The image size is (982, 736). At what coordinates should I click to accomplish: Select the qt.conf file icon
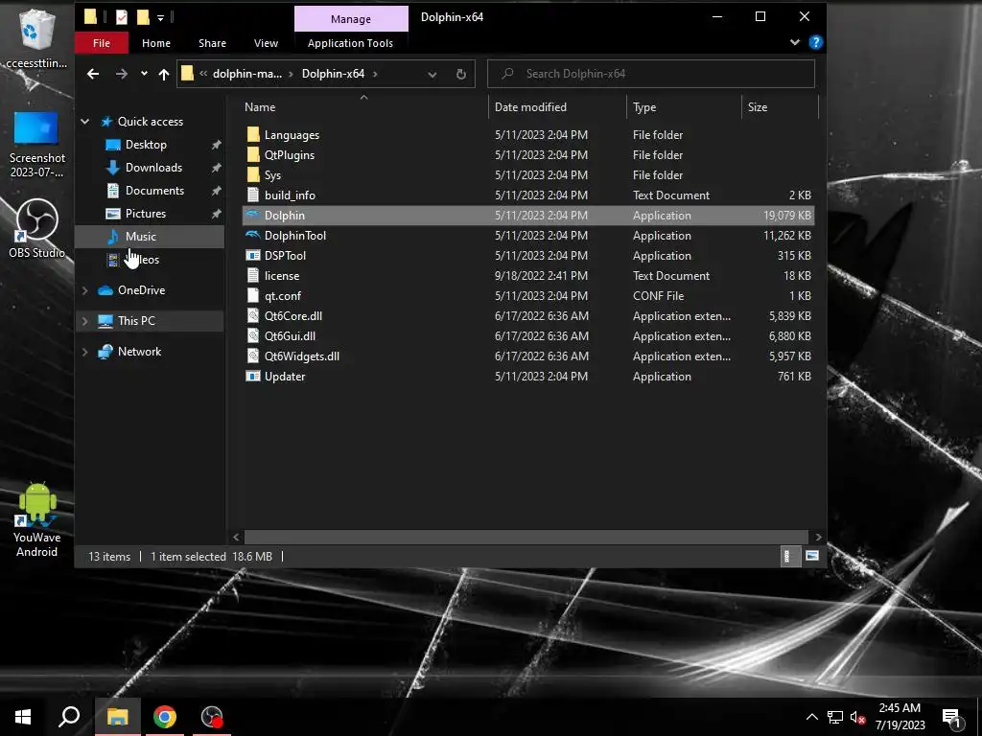coord(252,295)
